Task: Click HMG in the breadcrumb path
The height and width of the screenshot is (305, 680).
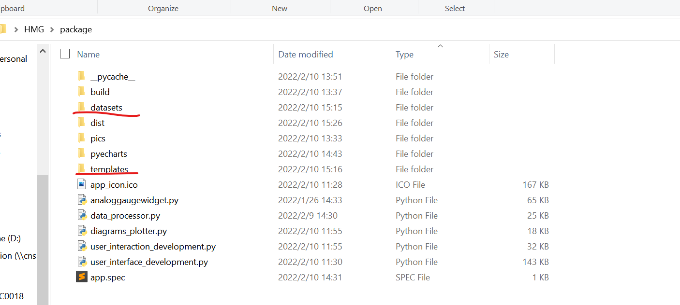Action: [34, 29]
